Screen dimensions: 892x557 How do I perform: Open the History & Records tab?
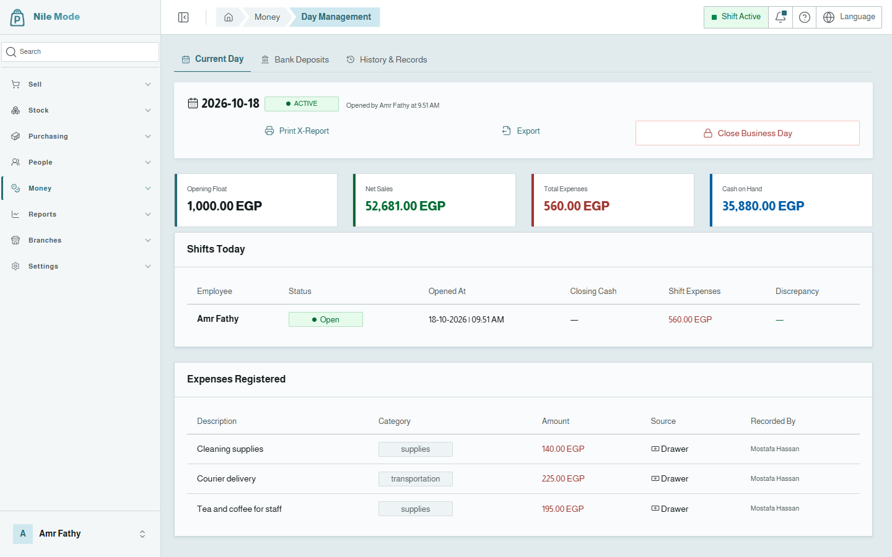[387, 59]
